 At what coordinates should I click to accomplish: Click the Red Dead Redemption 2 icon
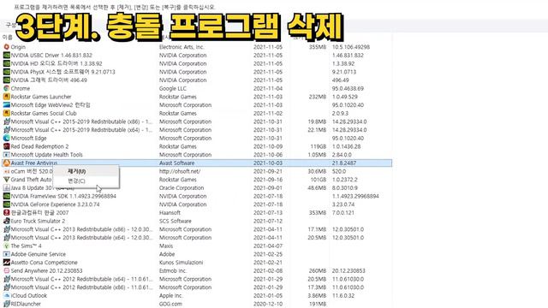[6, 146]
